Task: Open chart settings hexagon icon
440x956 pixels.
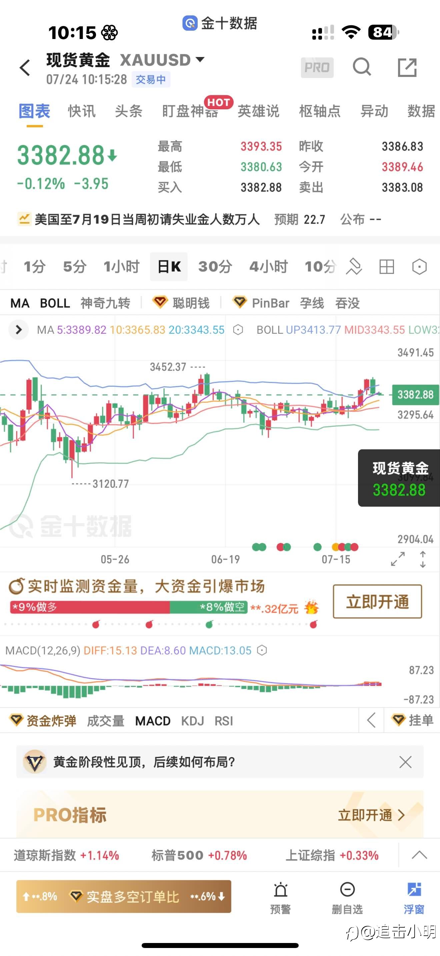Action: coord(419,266)
